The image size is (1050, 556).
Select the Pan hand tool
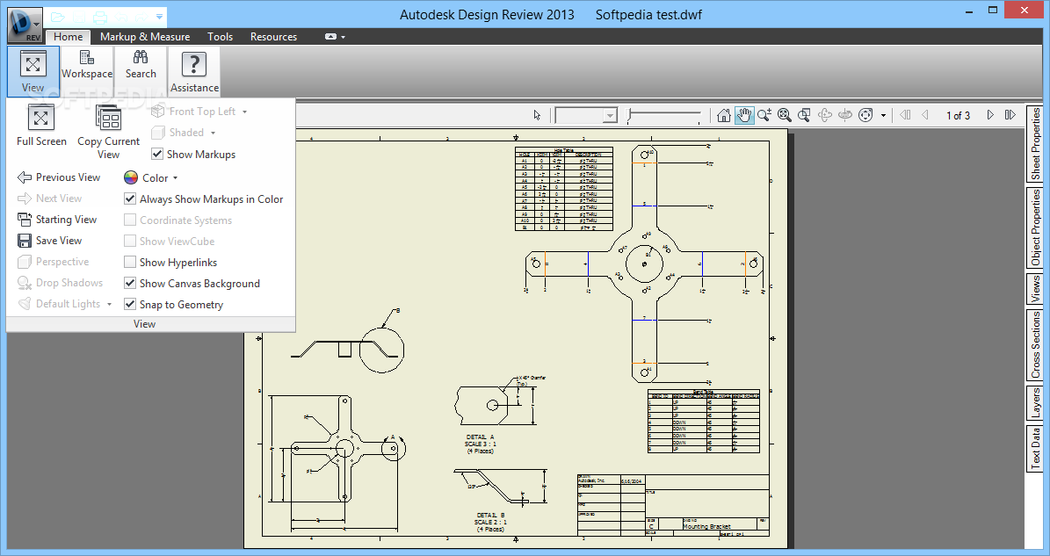click(744, 115)
